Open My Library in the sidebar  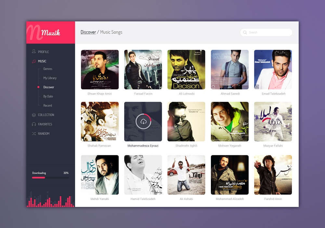pos(50,78)
